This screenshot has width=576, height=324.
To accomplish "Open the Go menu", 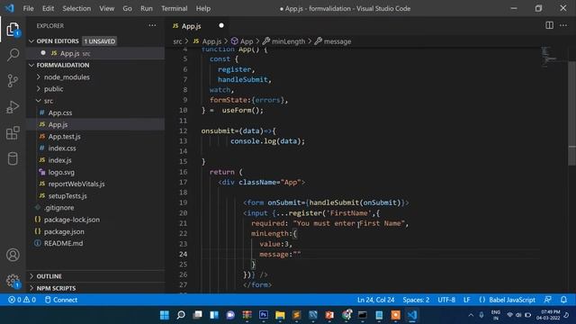I will [x=127, y=8].
